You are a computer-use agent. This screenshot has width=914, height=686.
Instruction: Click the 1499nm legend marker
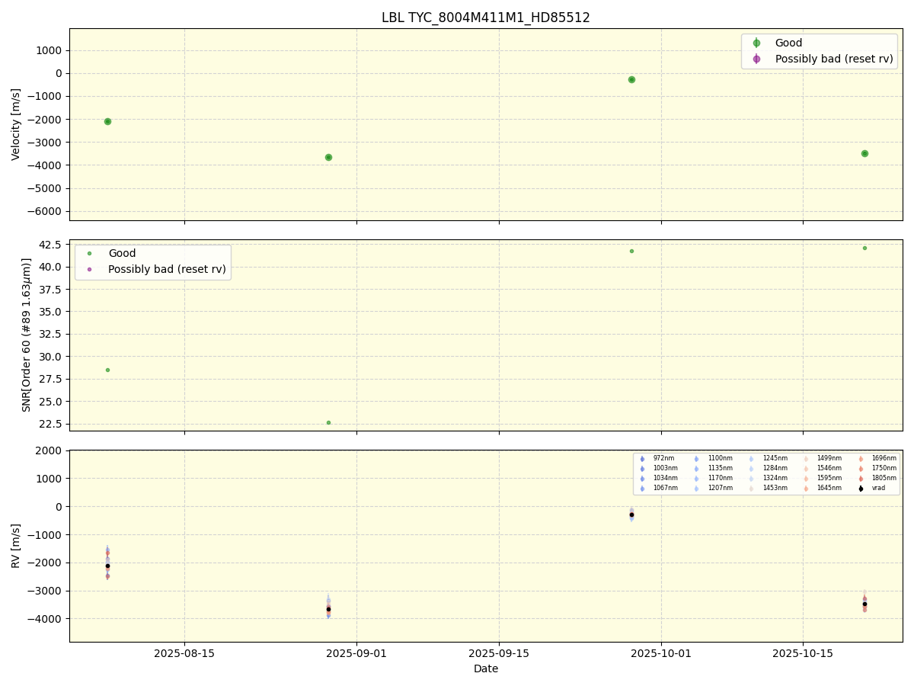[x=806, y=459]
